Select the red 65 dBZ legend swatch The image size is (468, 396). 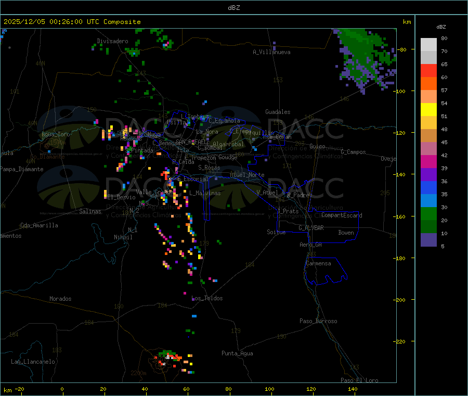click(428, 70)
